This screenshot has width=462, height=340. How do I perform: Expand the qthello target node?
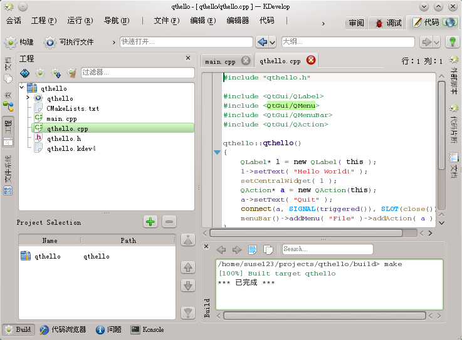[x=28, y=98]
